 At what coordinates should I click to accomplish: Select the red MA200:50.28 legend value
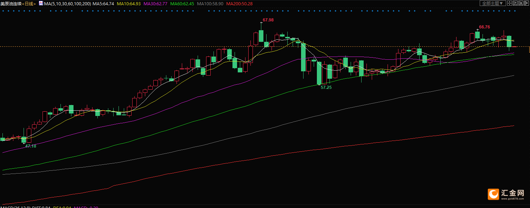240,4
